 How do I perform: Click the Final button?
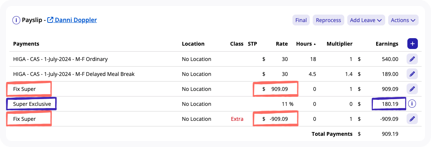pyautogui.click(x=301, y=20)
